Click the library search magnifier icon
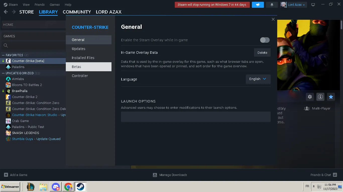343x192 pixels. pos(6,45)
